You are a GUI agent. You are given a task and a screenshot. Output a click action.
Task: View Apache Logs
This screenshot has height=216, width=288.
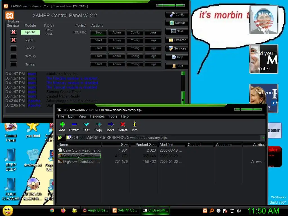coord(153,32)
